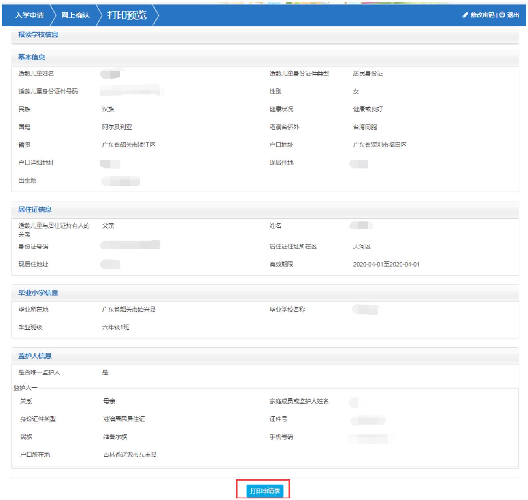528x500 pixels.
Task: Click the 阿尔及利亚 nationality value
Action: pyautogui.click(x=117, y=127)
